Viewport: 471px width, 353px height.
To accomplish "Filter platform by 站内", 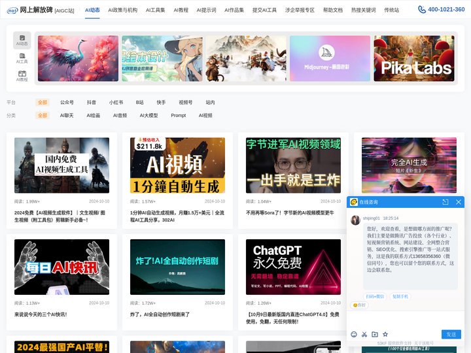I will click(x=210, y=103).
